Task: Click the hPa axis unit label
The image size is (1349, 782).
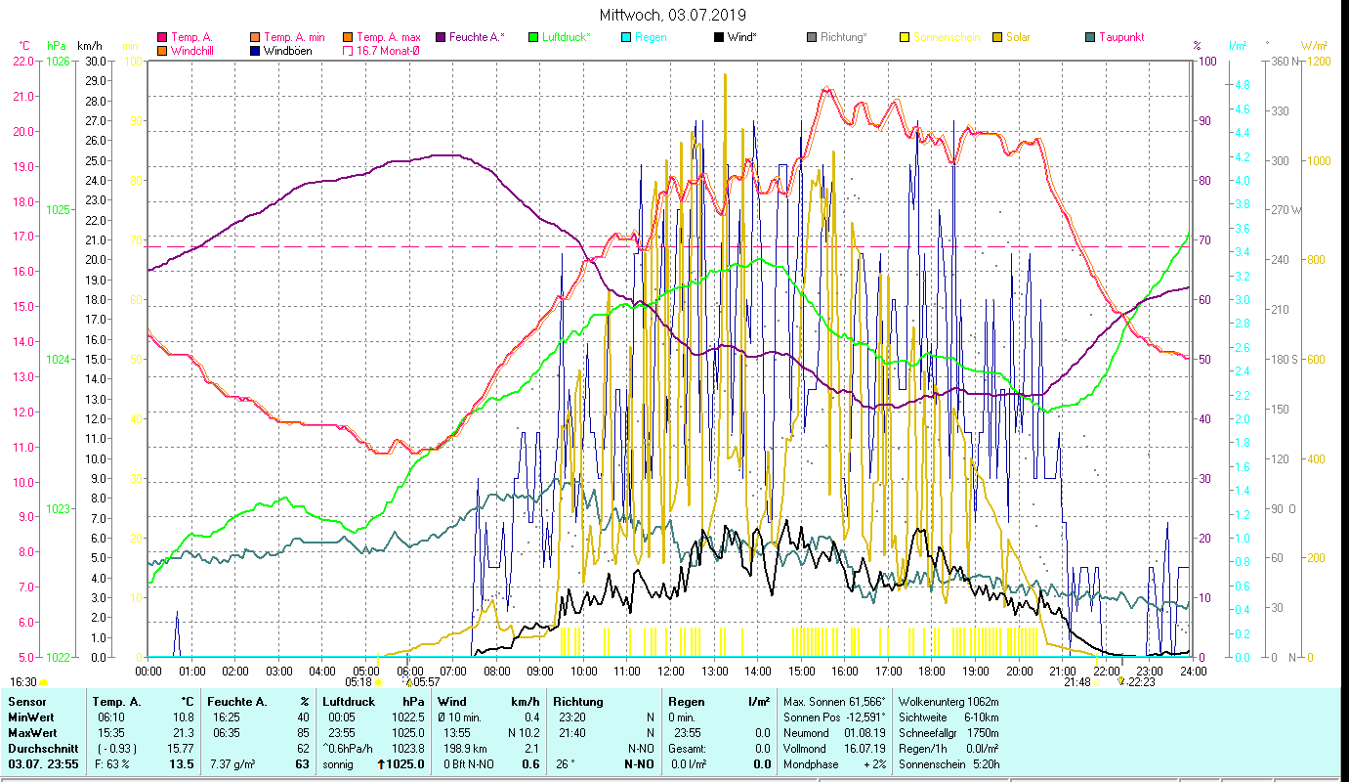Action: (57, 46)
